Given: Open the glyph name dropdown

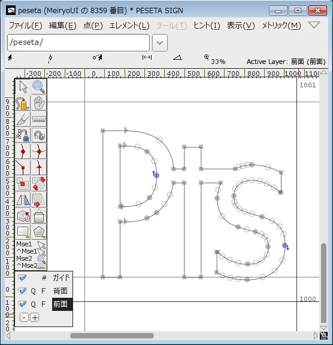Looking at the screenshot, I should (160, 42).
